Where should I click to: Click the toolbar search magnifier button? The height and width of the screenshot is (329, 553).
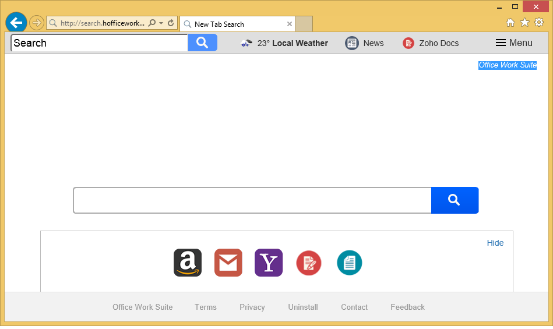tap(202, 43)
